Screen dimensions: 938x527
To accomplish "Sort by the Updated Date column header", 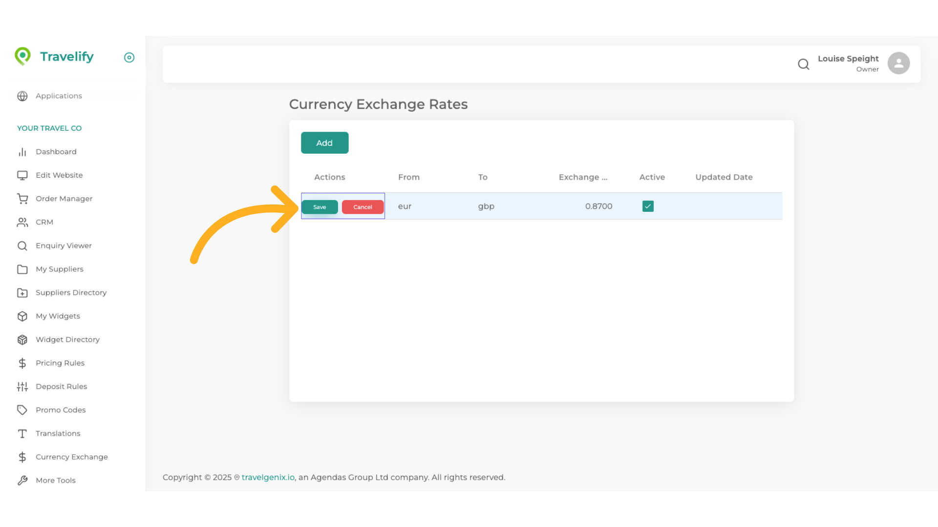I will (724, 177).
